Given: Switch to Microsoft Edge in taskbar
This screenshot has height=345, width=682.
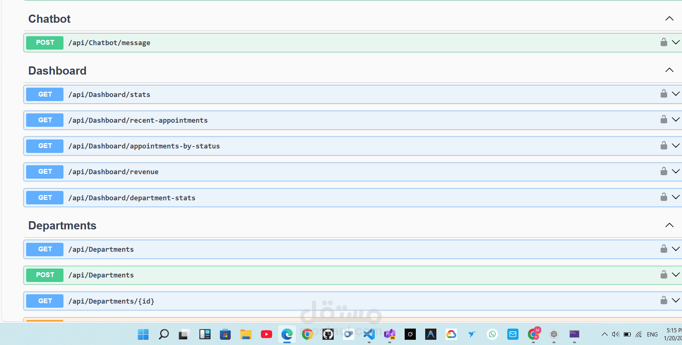Looking at the screenshot, I should point(287,334).
